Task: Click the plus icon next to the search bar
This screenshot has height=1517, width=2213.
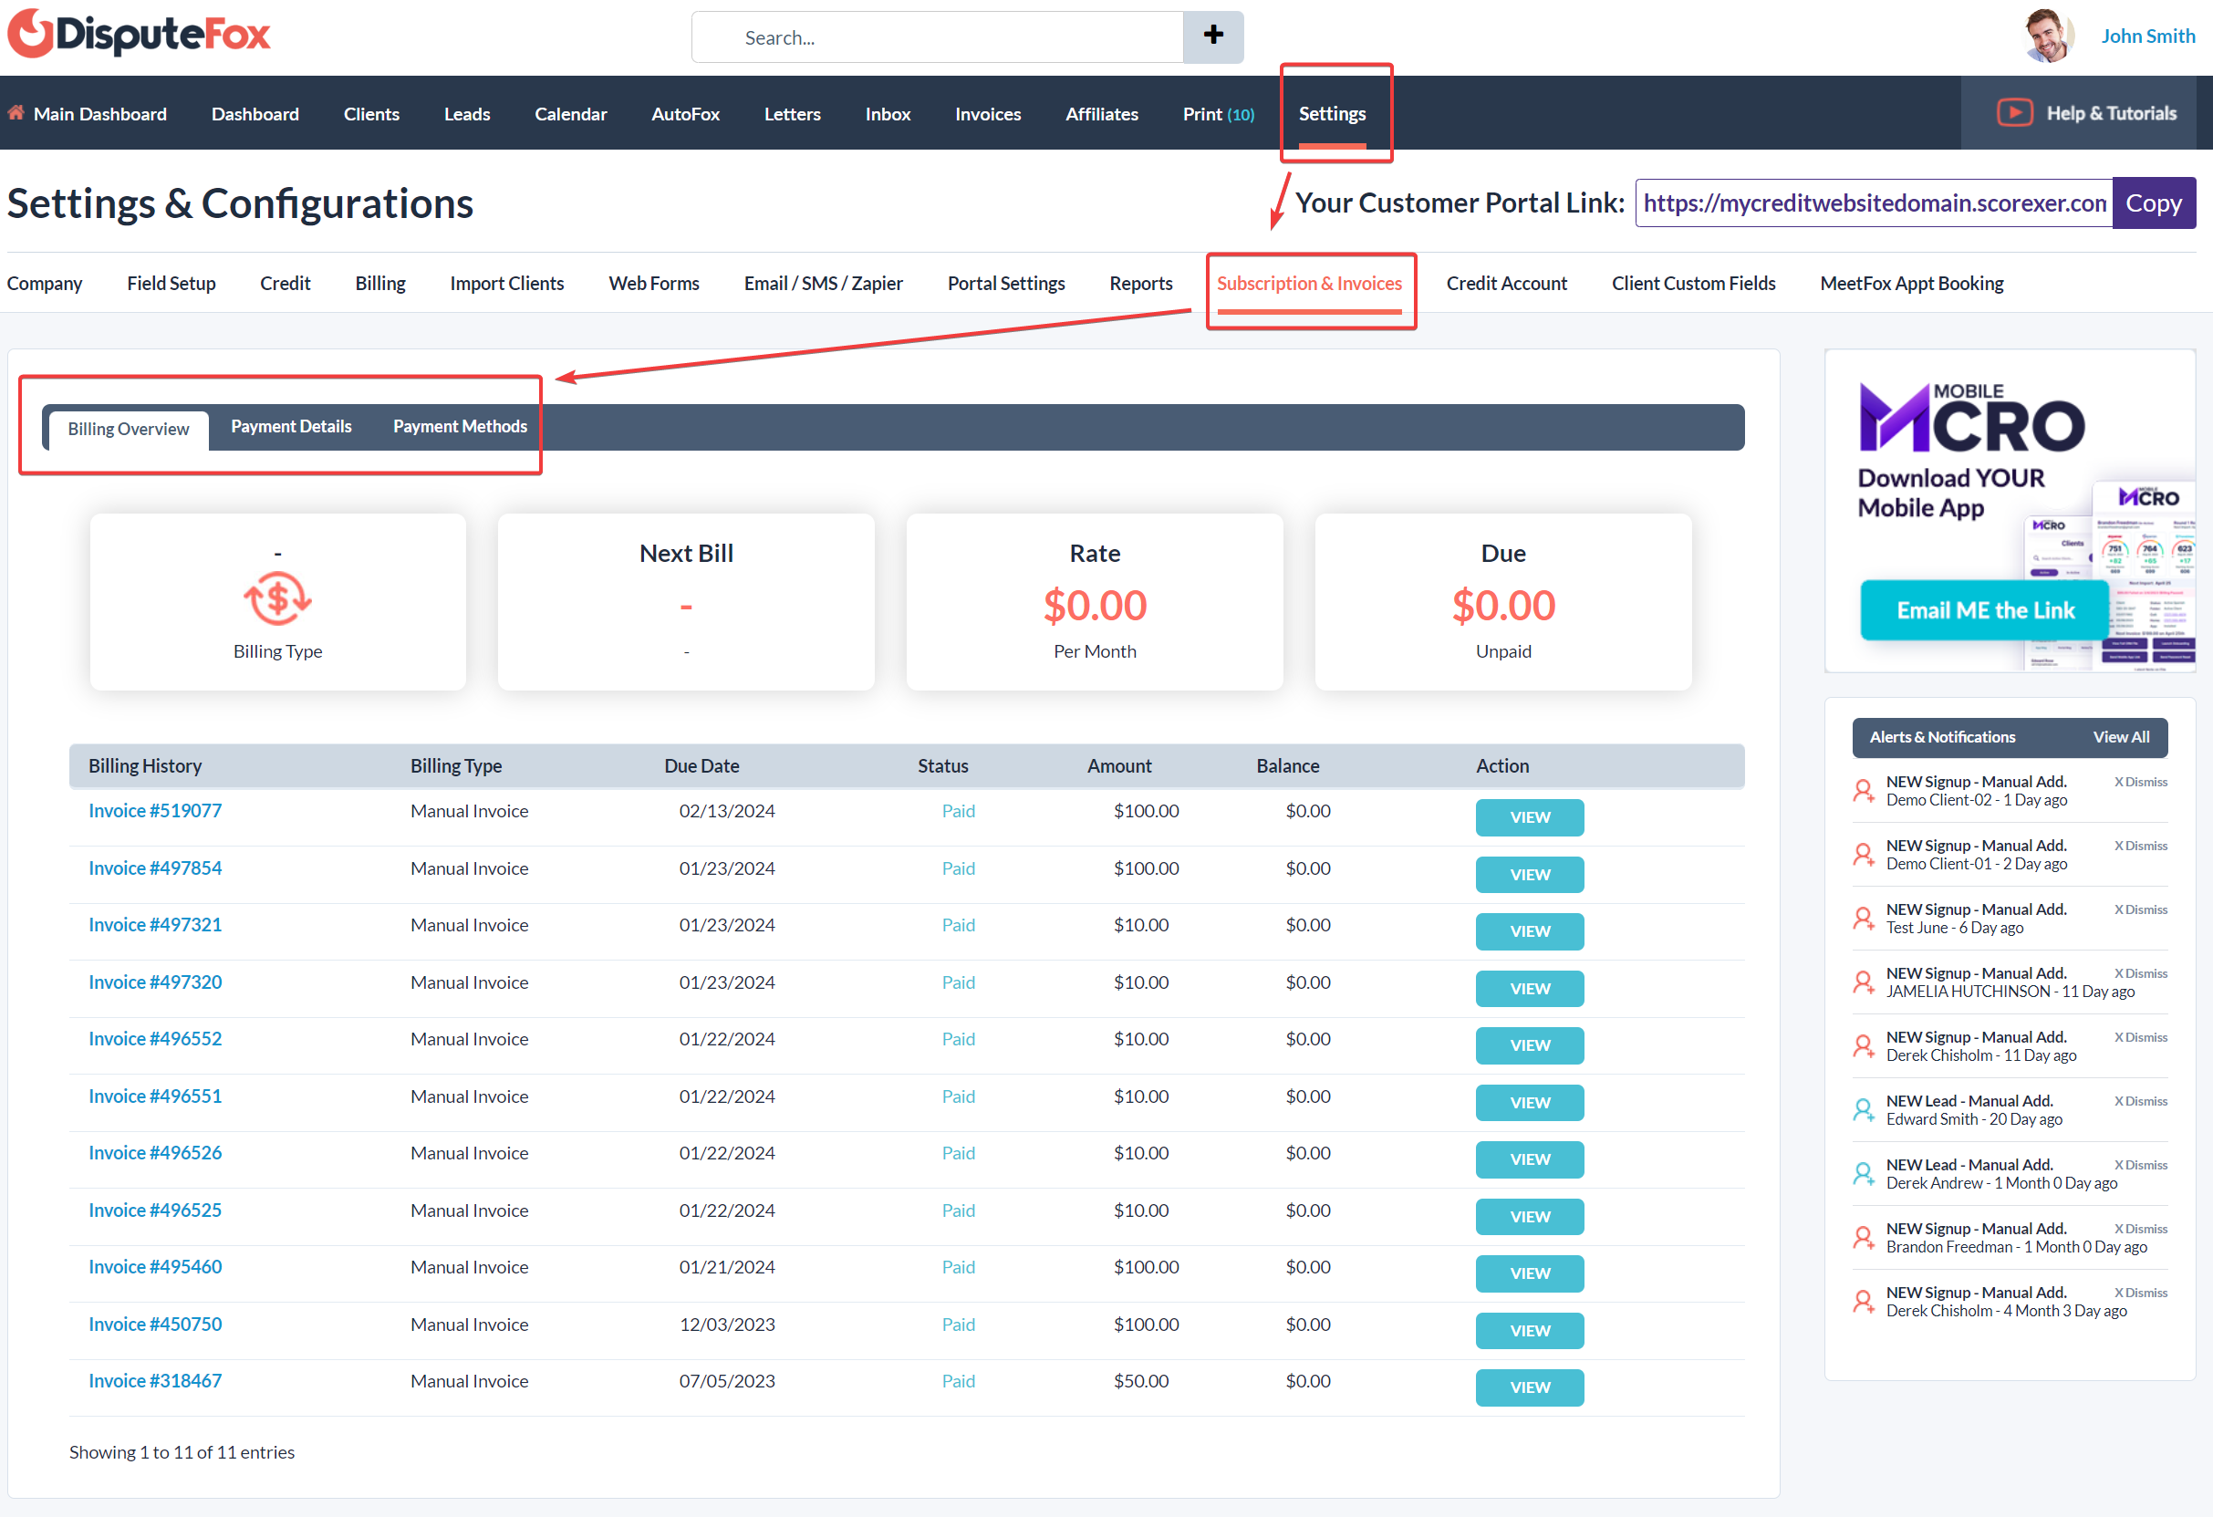Action: point(1212,36)
